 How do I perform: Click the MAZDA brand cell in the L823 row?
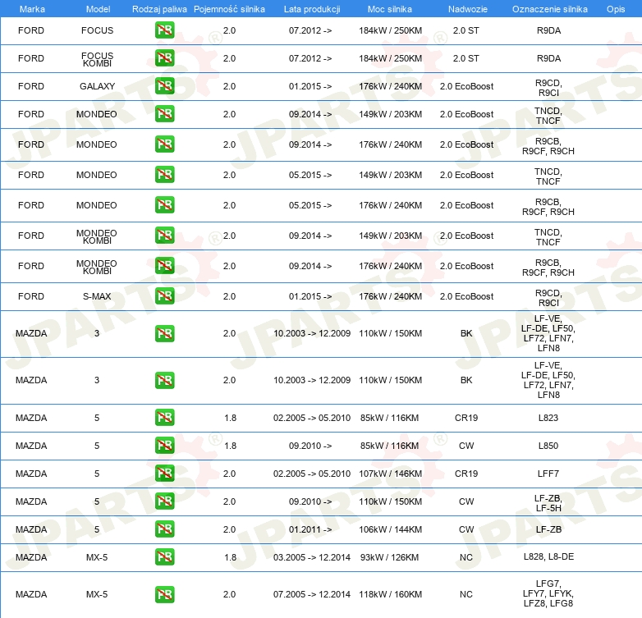pos(31,418)
